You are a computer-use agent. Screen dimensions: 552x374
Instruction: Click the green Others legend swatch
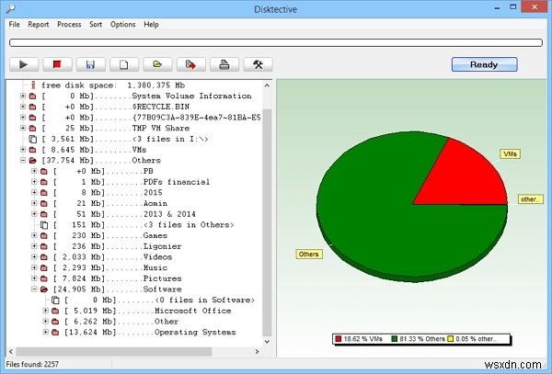click(x=395, y=339)
